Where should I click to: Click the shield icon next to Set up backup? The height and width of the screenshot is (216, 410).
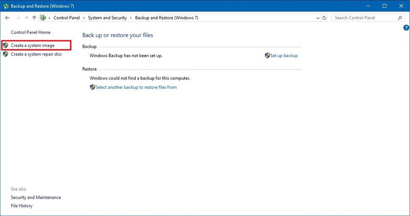[267, 56]
